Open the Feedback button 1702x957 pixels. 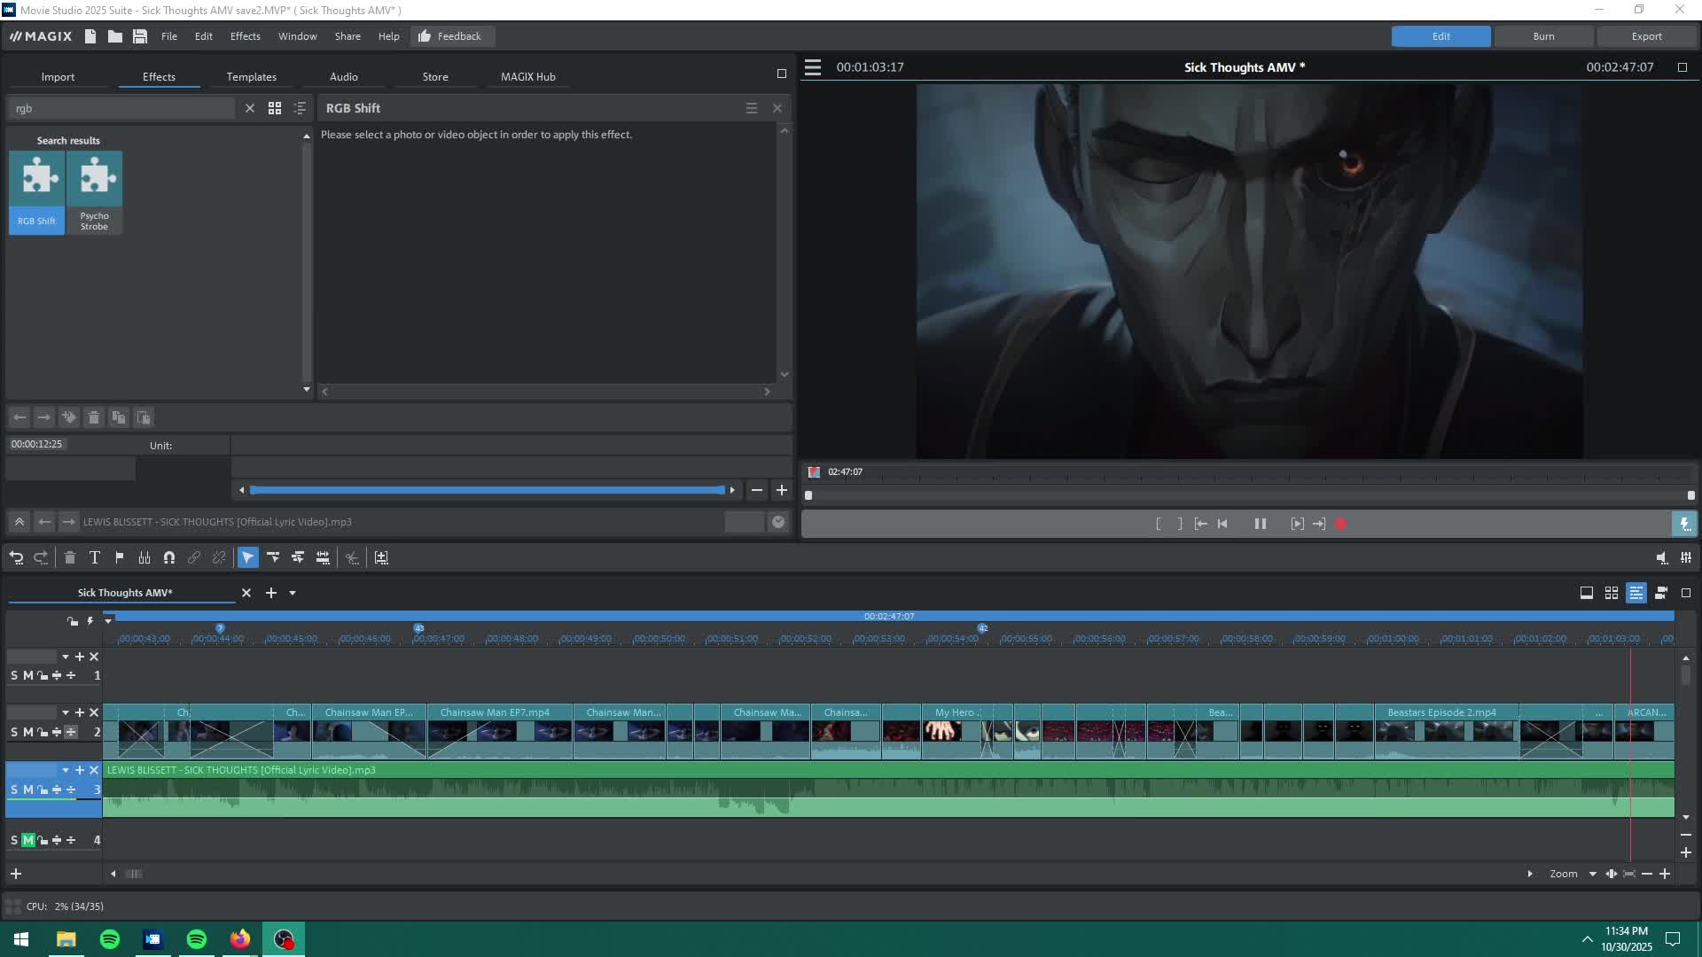pos(452,36)
